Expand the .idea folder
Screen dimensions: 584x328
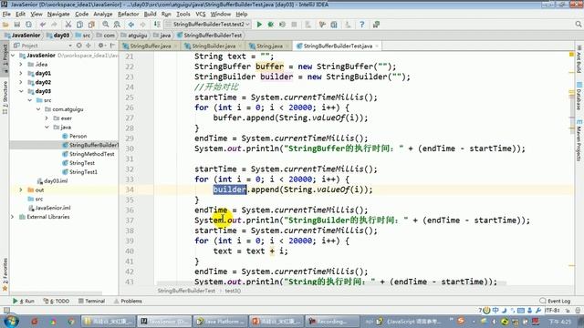pos(21,65)
